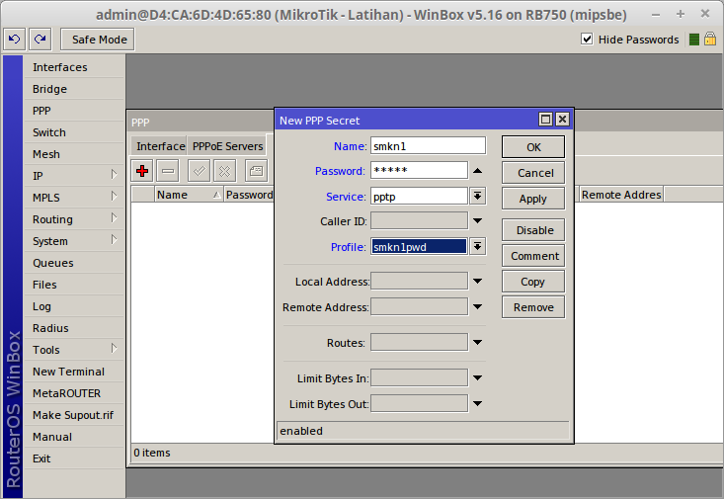Expand the Caller ID field
Image resolution: width=724 pixels, height=499 pixels.
pyautogui.click(x=477, y=221)
